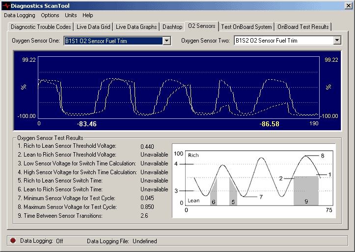Select the O2 Sensors tab

tap(202, 26)
